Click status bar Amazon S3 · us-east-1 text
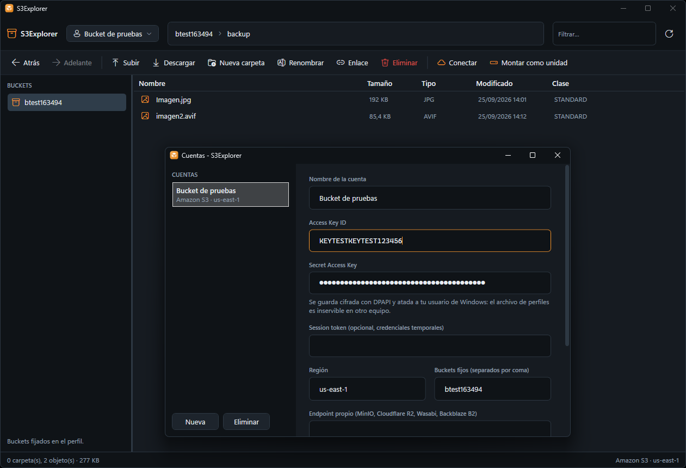 647,460
